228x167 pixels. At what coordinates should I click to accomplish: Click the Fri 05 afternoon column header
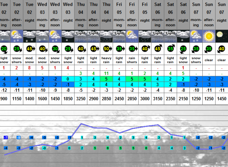pyautogui.click(x=132, y=15)
